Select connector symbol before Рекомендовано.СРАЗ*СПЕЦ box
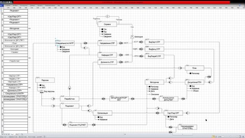This screenshot has width=245, height=138. pyautogui.click(x=171, y=127)
